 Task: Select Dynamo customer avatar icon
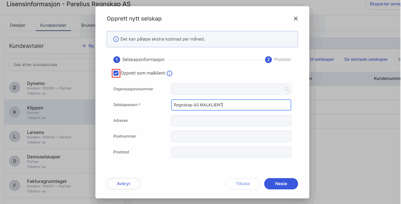click(15, 88)
